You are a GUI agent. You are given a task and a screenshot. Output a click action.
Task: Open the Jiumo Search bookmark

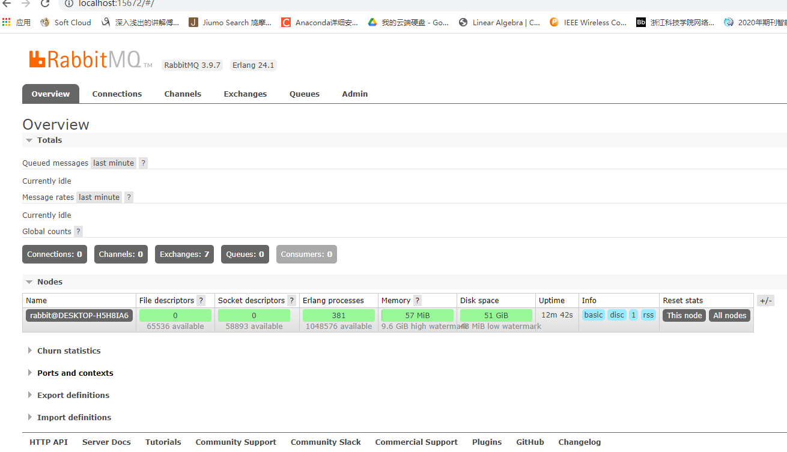coord(230,22)
